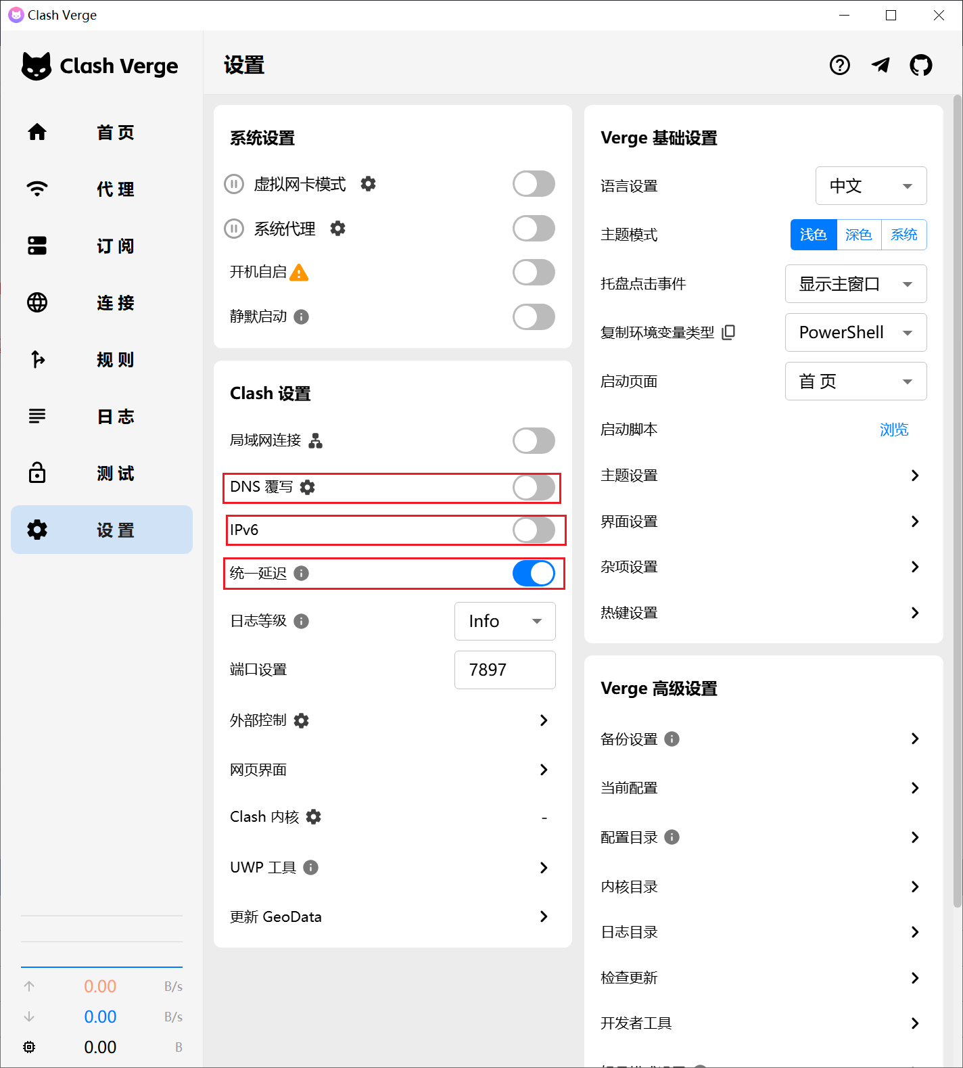Open the 检查更新 row
The width and height of the screenshot is (963, 1068).
pyautogui.click(x=763, y=977)
